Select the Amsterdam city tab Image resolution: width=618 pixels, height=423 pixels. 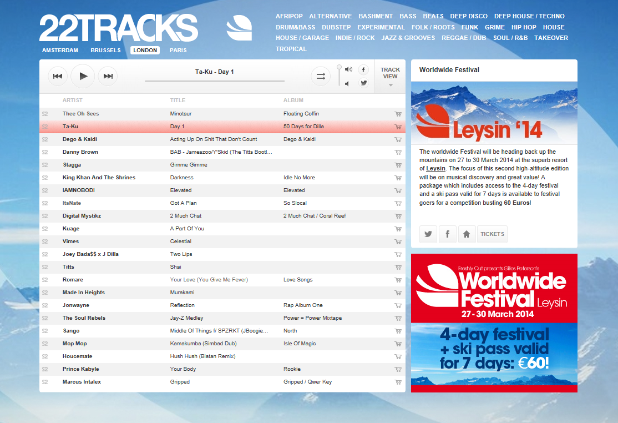(60, 50)
